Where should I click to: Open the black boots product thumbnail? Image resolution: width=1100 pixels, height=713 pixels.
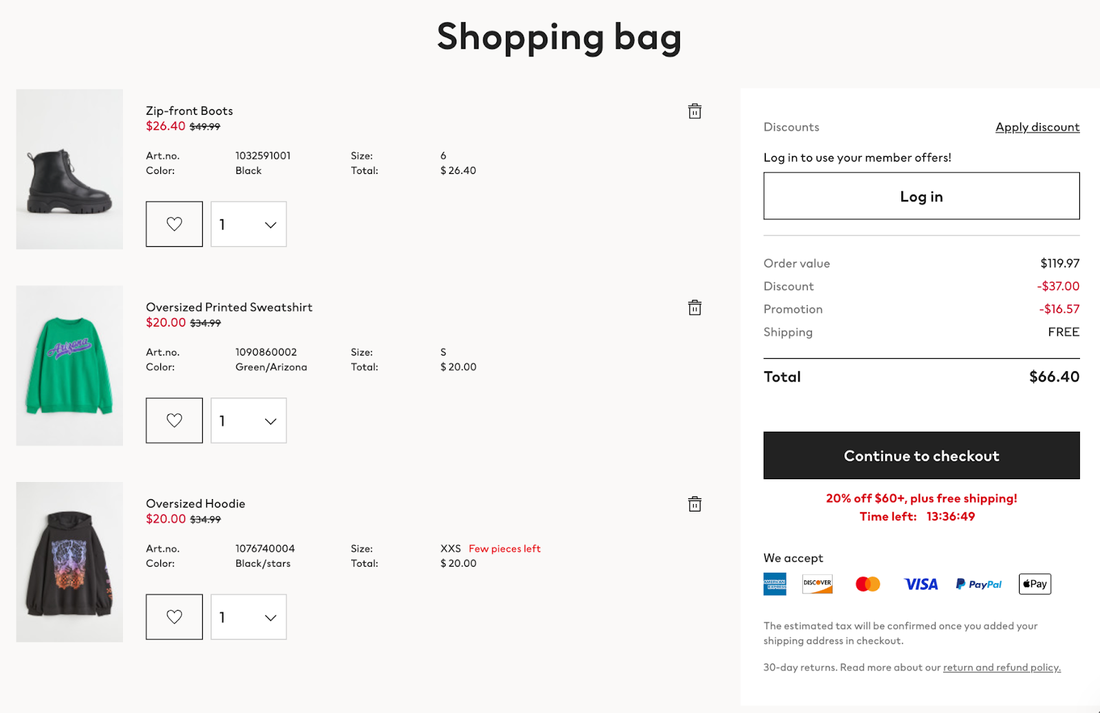69,169
